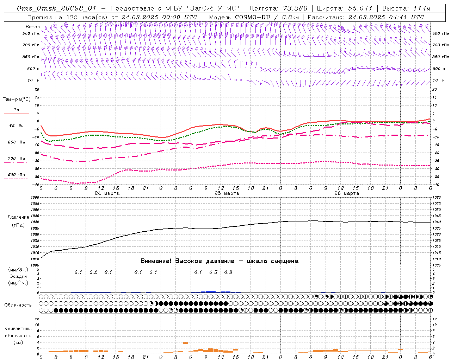Click the -40 value on the right temperature axis
This screenshot has height=360, width=451.
pos(435,185)
